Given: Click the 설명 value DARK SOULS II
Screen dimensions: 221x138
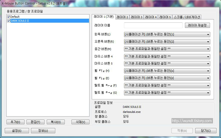Looking at the screenshot, I should [132, 107].
